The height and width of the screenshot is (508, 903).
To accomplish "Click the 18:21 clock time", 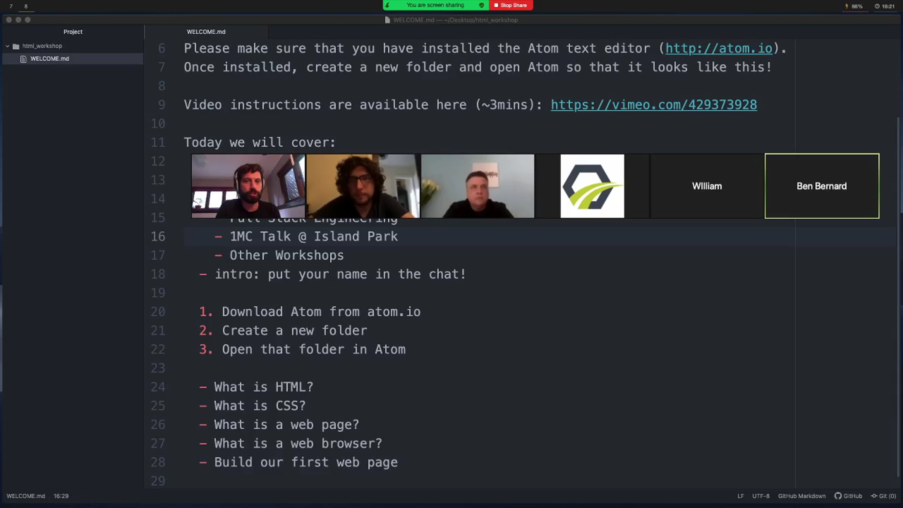I will [x=888, y=6].
